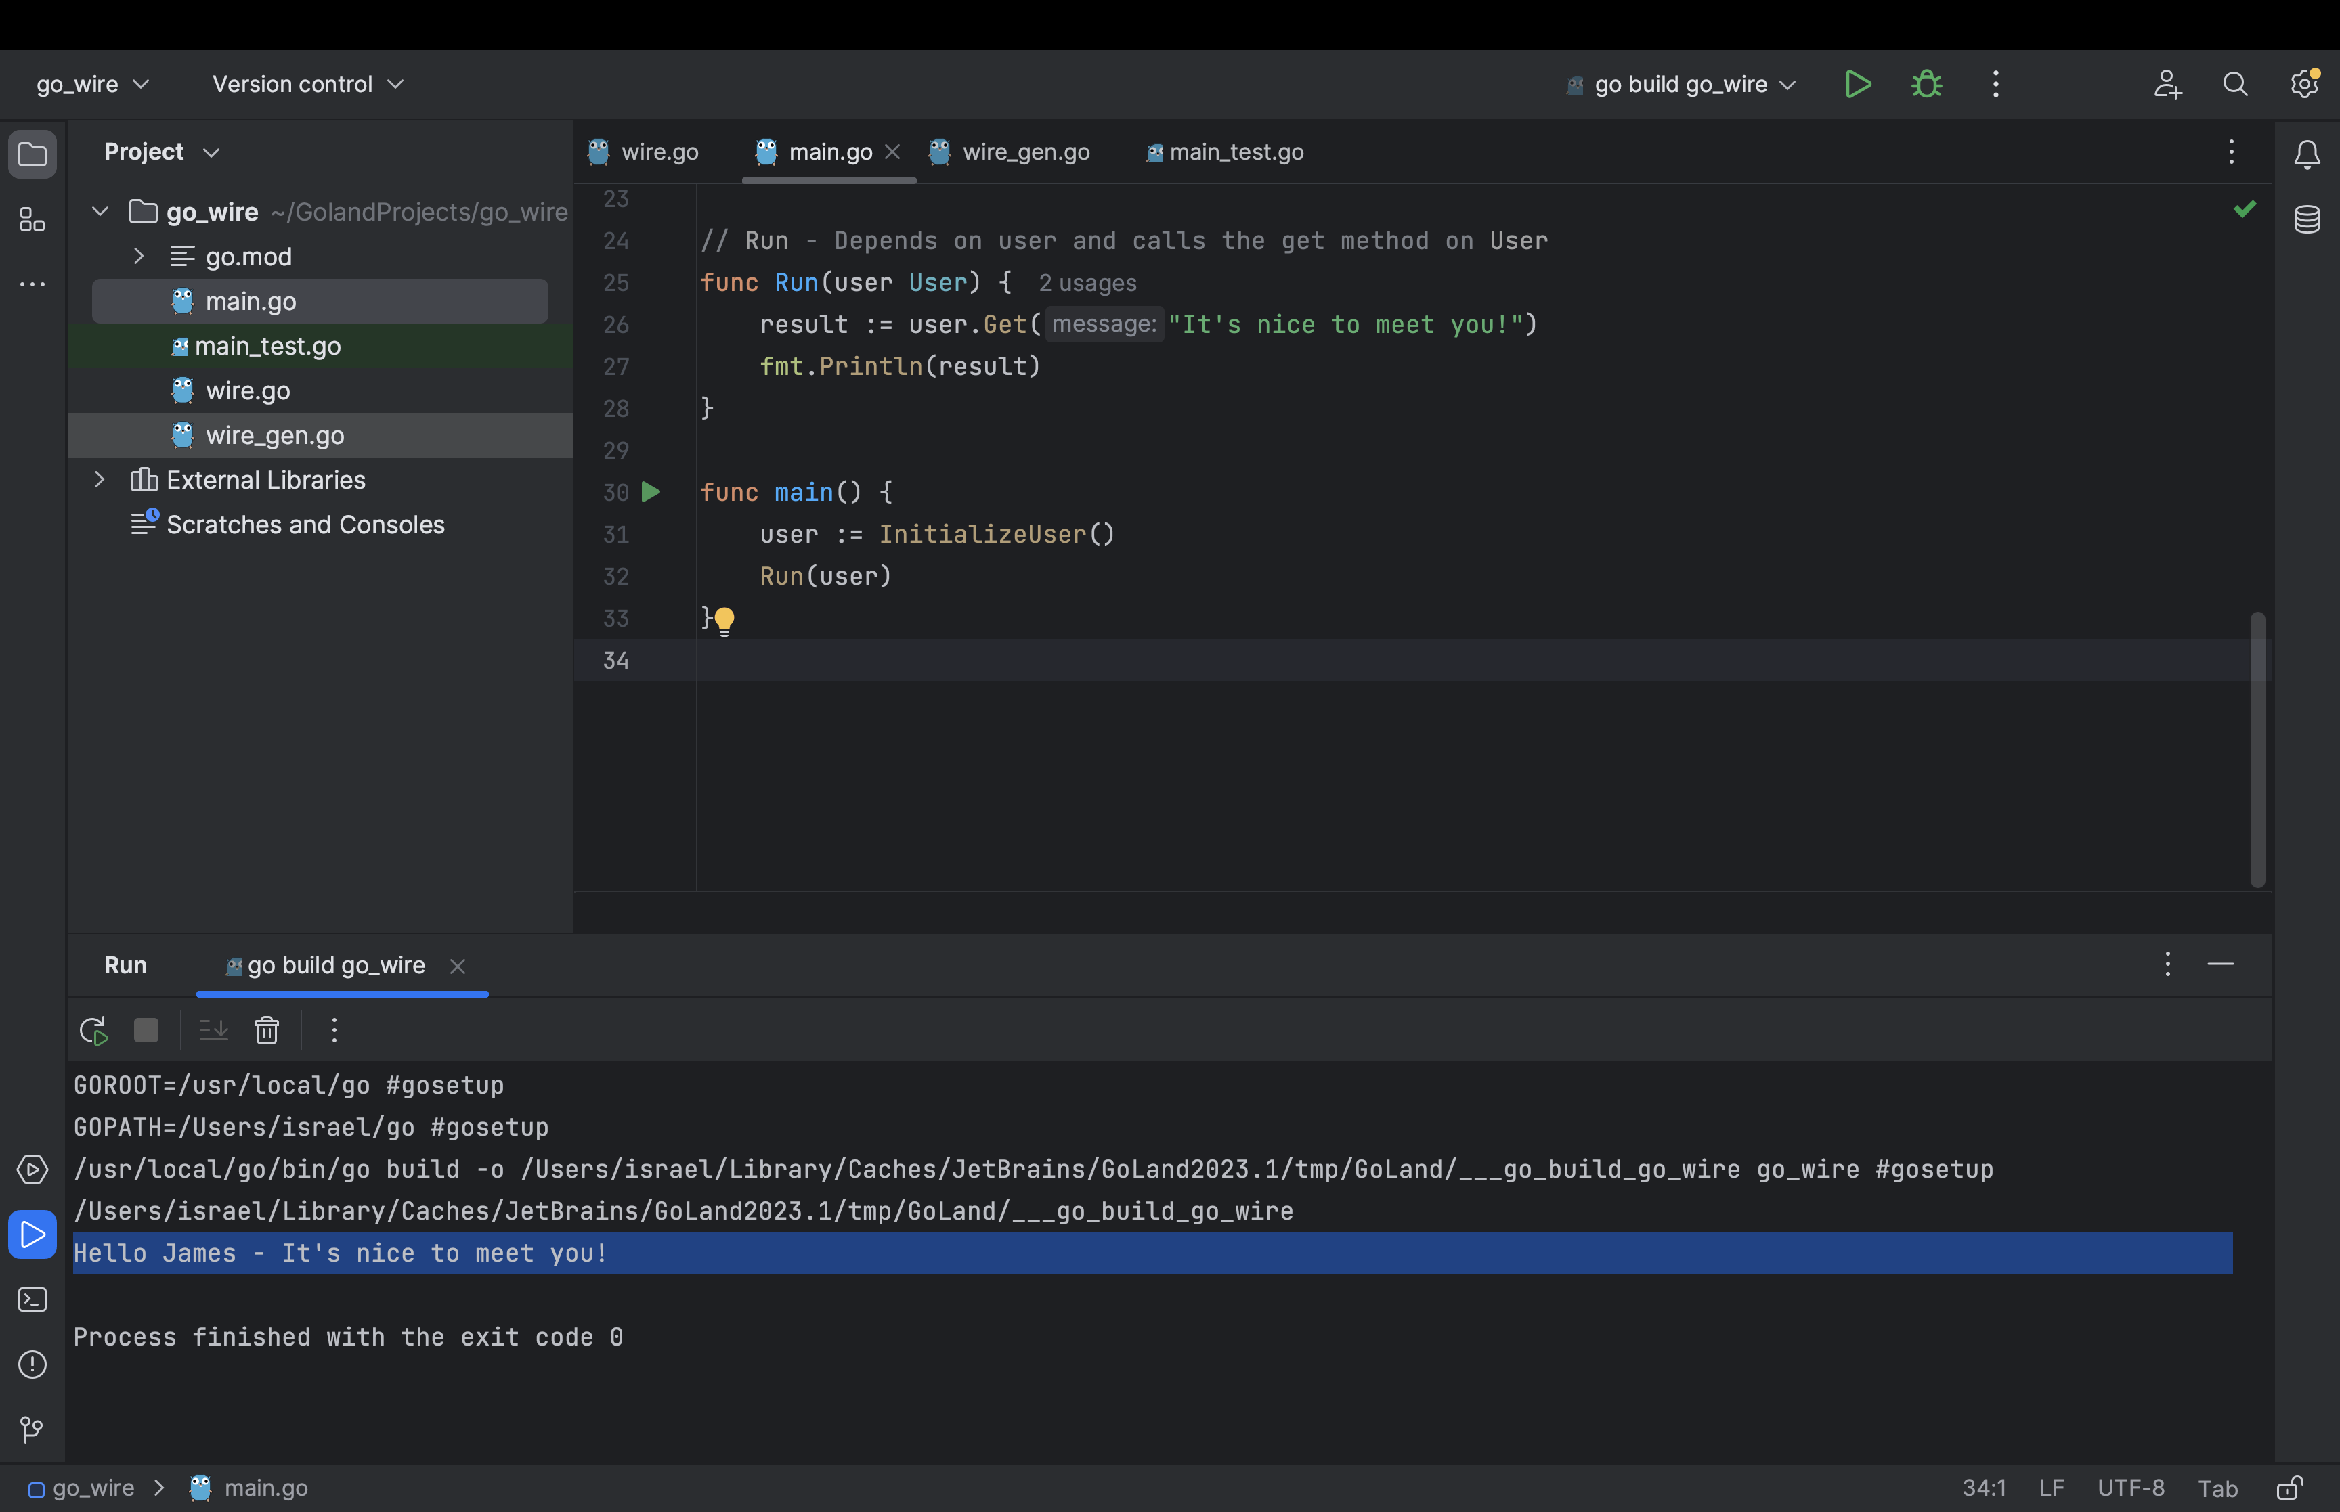The width and height of the screenshot is (2340, 1512).
Task: Expand the External Libraries node
Action: click(x=101, y=479)
